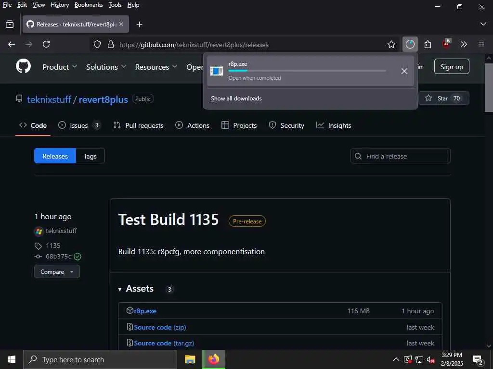Open the Tools menu

[115, 5]
